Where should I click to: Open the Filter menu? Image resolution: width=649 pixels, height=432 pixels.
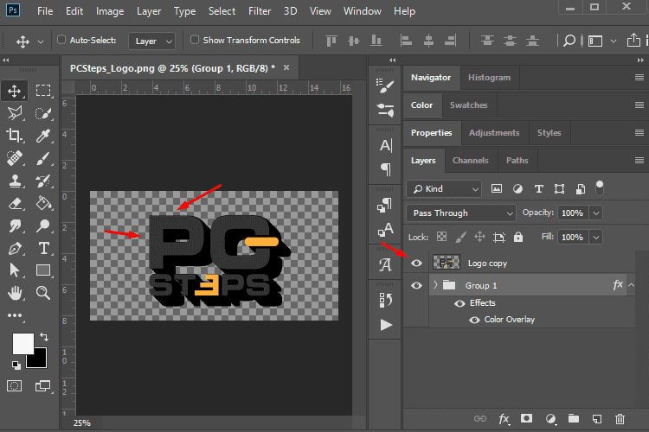(260, 11)
